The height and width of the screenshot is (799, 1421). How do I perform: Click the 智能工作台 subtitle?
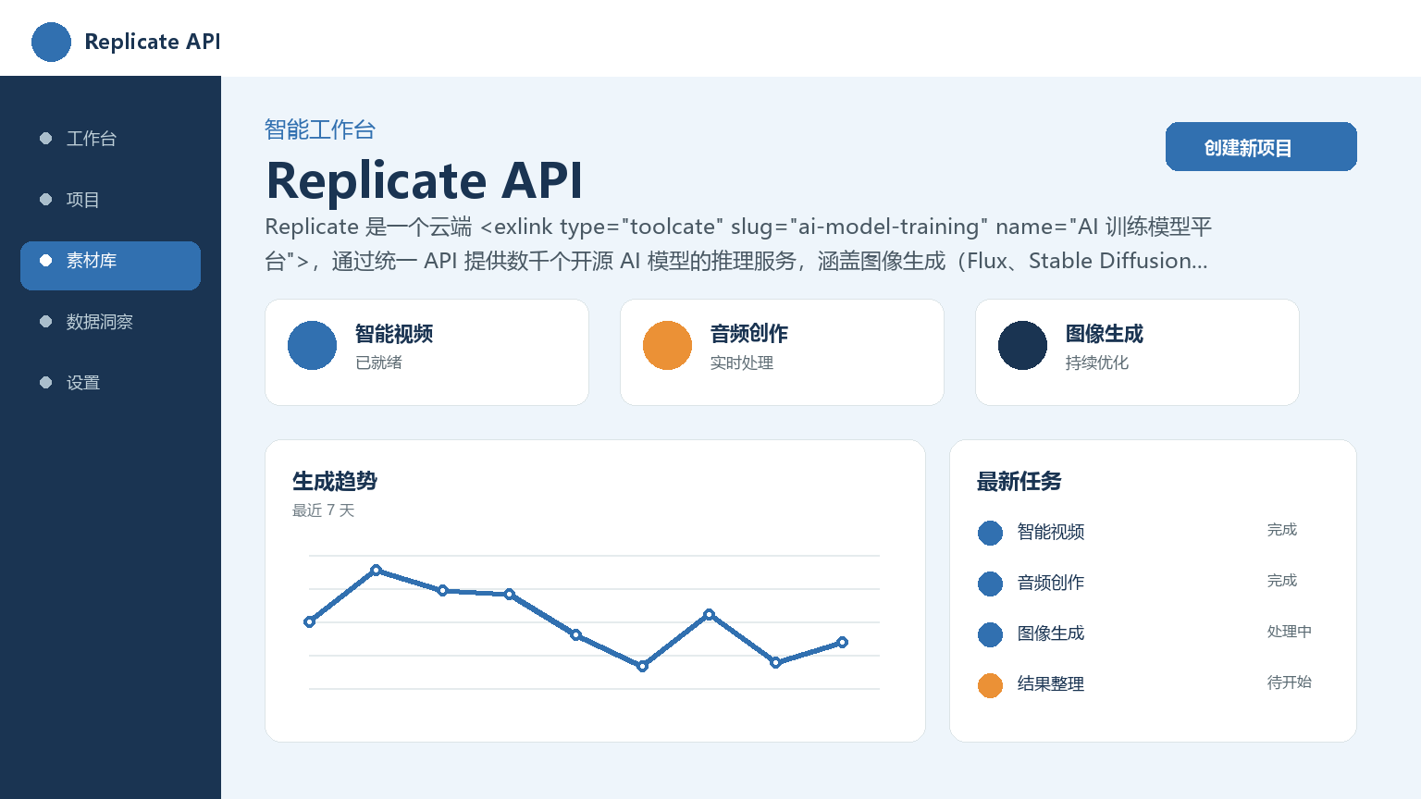coord(320,129)
